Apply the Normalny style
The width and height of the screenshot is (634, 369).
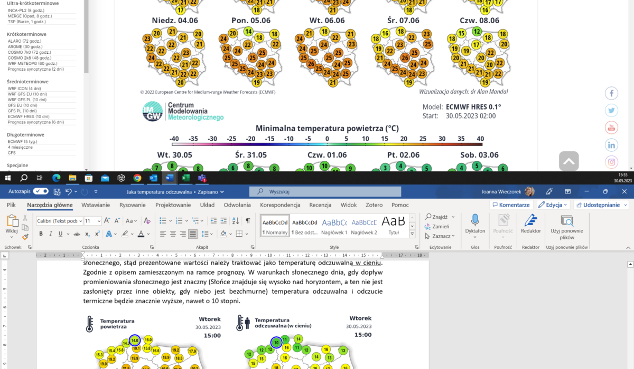275,226
